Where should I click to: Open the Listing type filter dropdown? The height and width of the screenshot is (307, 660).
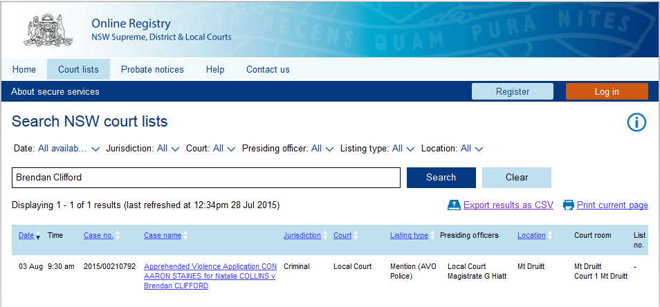410,149
